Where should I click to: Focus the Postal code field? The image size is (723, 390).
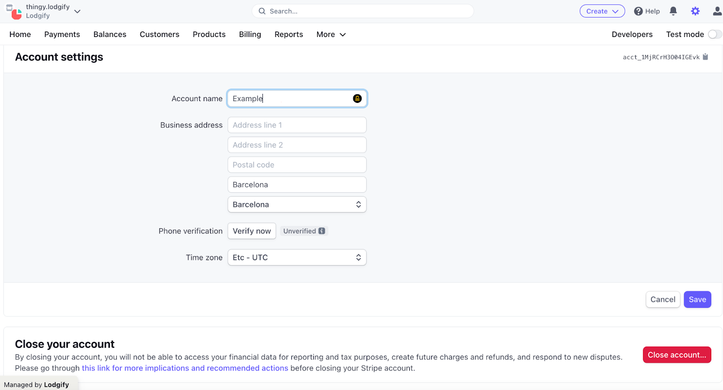[297, 165]
